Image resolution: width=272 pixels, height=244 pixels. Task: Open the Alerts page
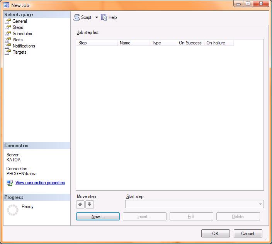[17, 40]
